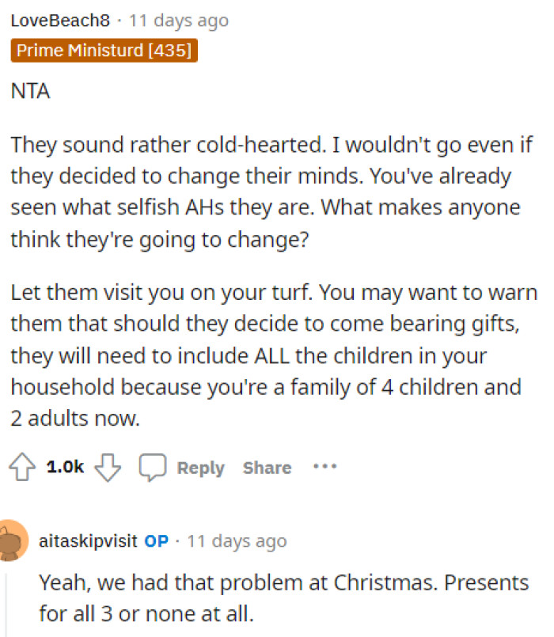Open the Prime Ministurd flair badge

pyautogui.click(x=104, y=50)
